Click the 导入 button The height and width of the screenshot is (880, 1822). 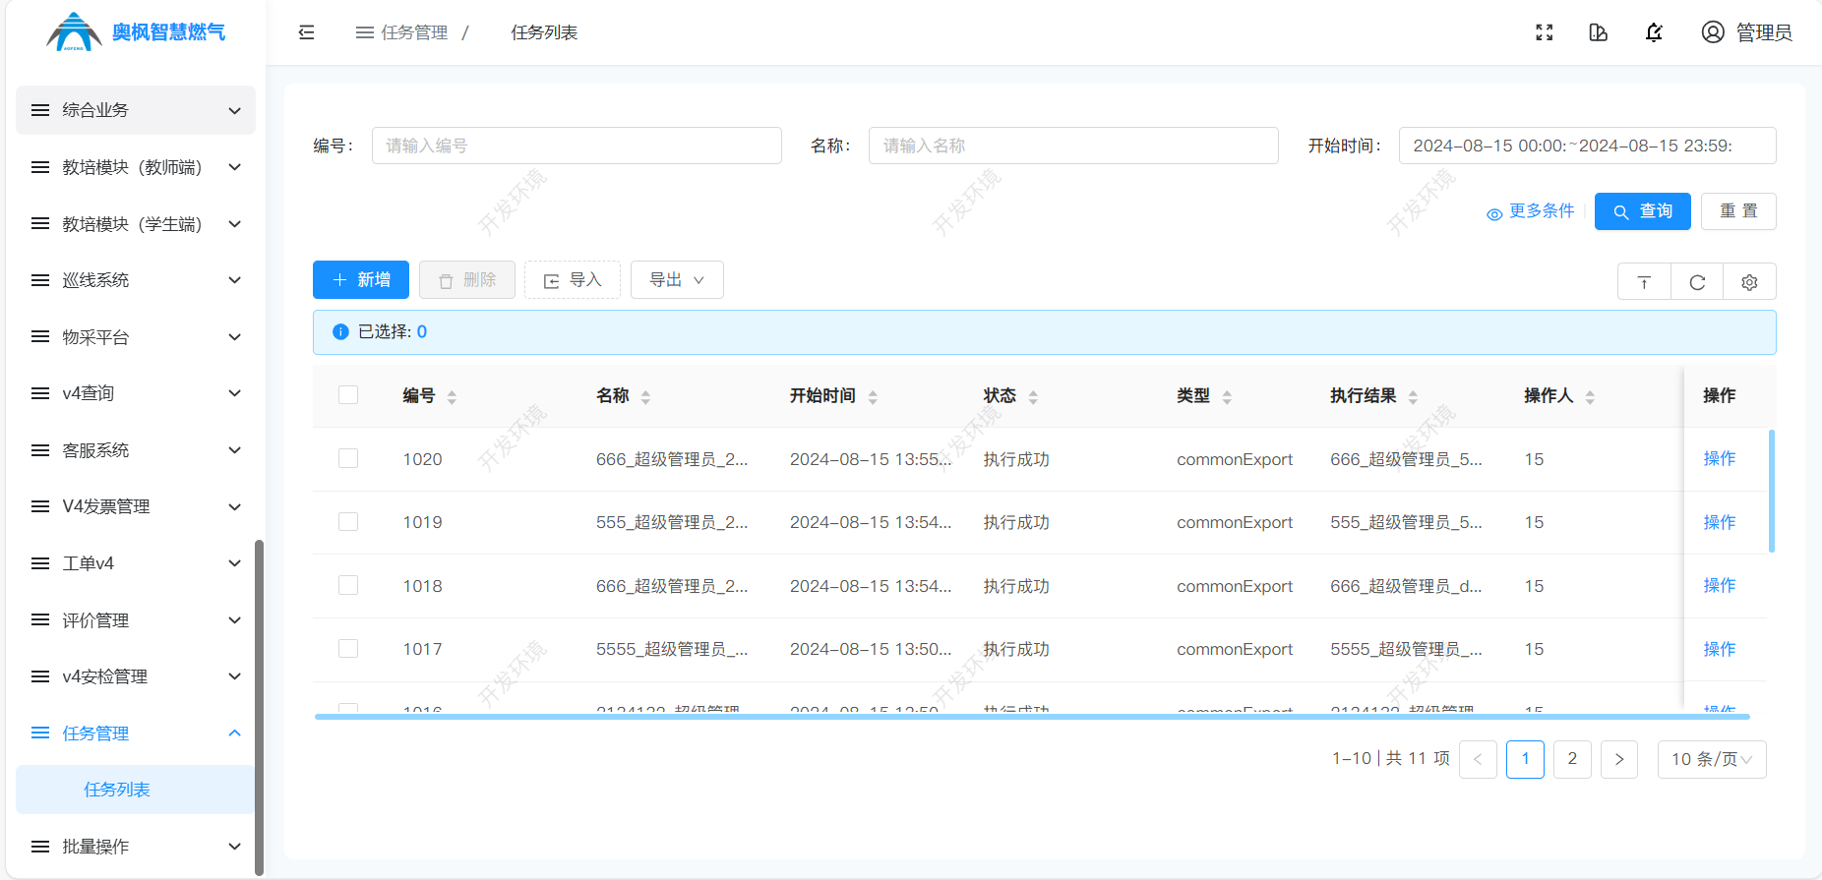[x=573, y=280]
